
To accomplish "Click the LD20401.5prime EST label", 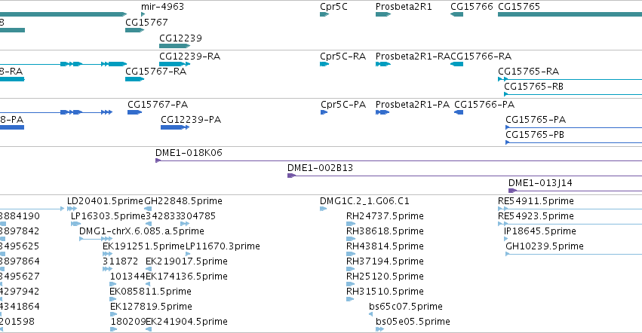I will pyautogui.click(x=105, y=201).
